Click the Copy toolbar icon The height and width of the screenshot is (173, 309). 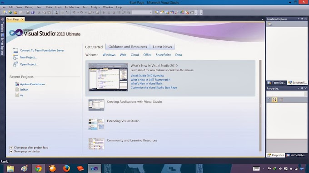[x=44, y=12]
